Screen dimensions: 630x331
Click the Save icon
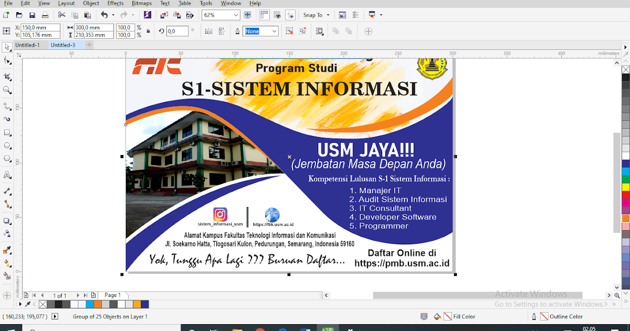32,15
